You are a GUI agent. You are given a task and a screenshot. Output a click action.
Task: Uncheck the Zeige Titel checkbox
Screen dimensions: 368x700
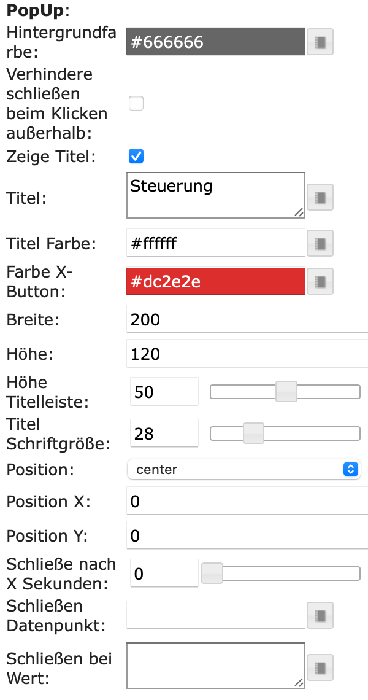click(136, 156)
